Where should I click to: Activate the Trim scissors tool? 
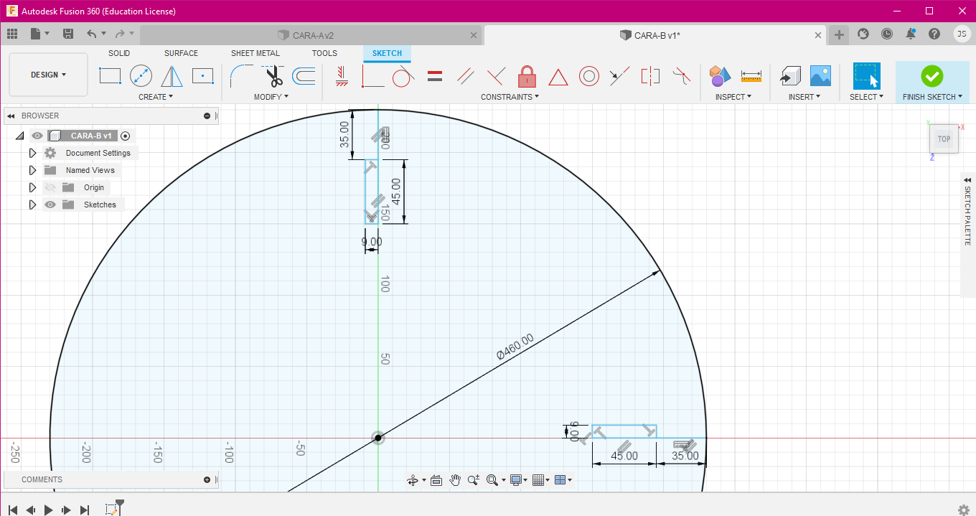[x=273, y=76]
